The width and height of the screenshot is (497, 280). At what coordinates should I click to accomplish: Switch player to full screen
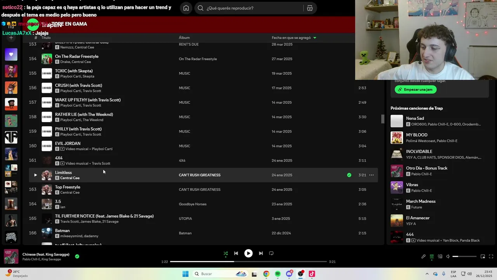click(491, 256)
